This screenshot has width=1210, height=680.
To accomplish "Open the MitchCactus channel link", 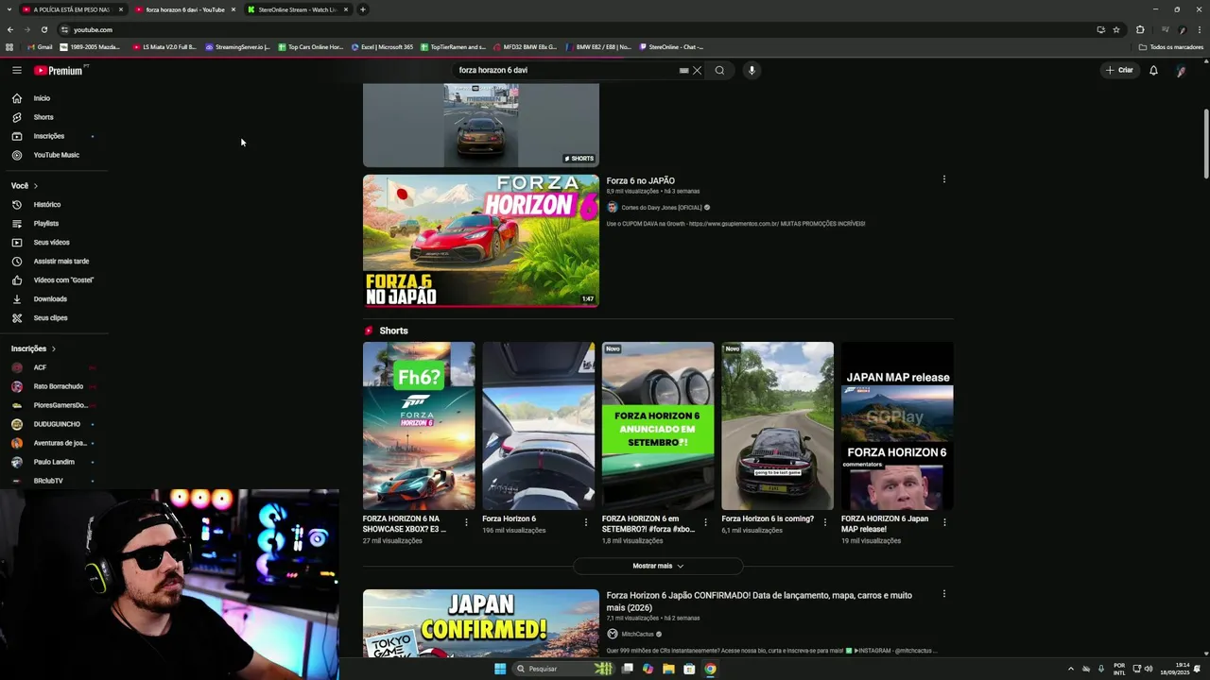I will pos(637,635).
